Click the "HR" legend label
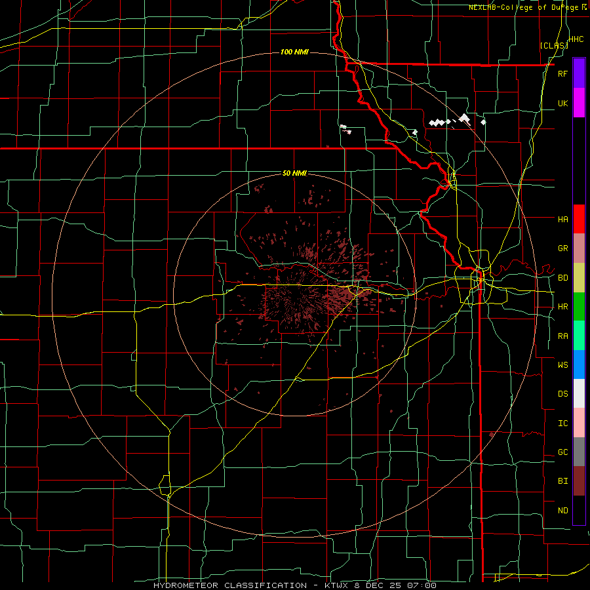 562,307
